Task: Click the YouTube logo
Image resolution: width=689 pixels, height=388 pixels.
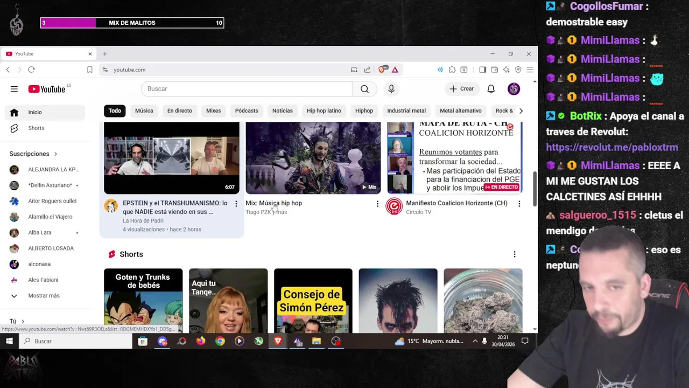Action: coord(46,89)
